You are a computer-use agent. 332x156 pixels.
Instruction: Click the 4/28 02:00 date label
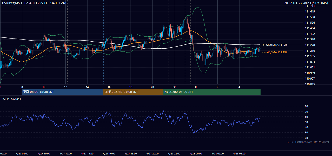coord(217,153)
